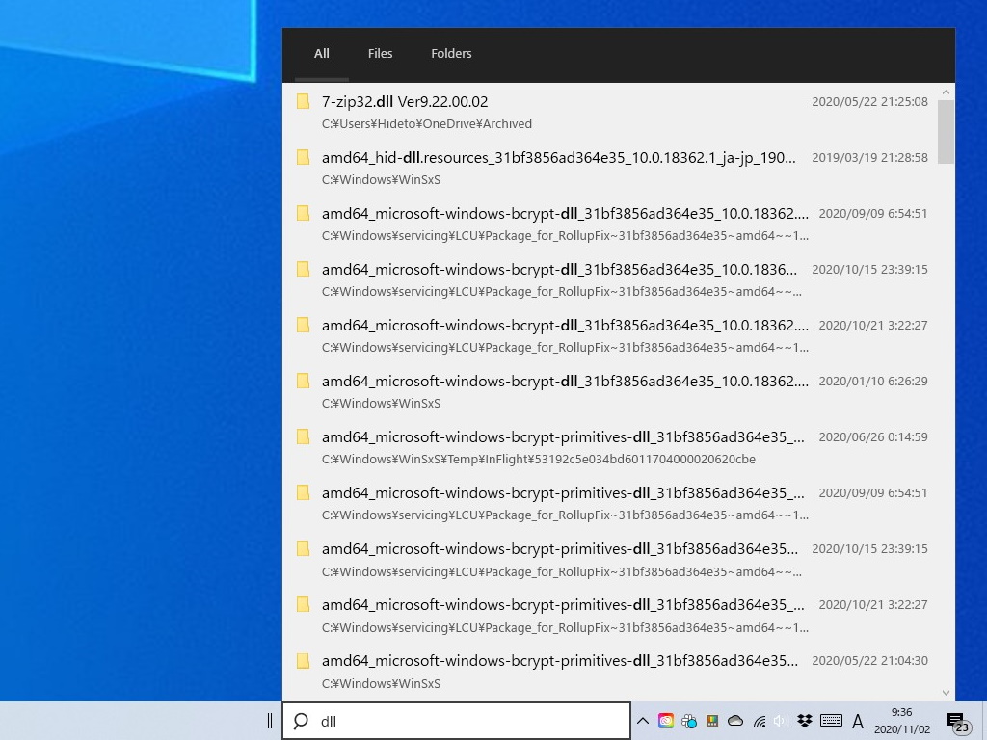987x740 pixels.
Task: Open the Action Center with 23 notifications
Action: 958,722
